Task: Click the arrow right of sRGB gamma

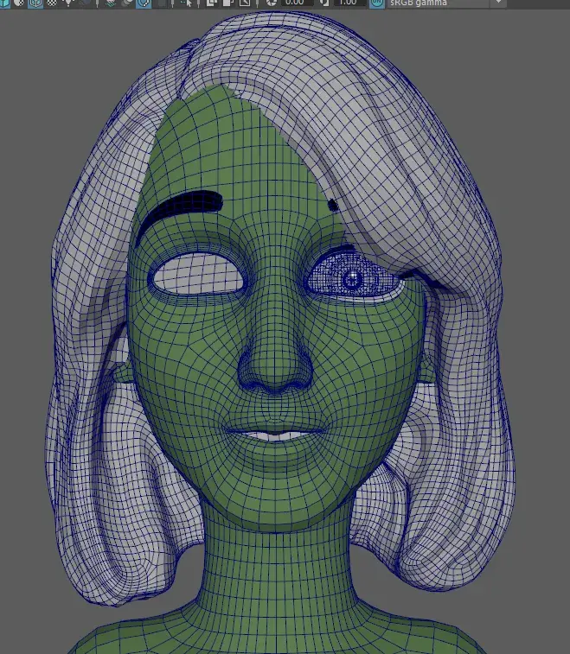Action: pos(498,3)
